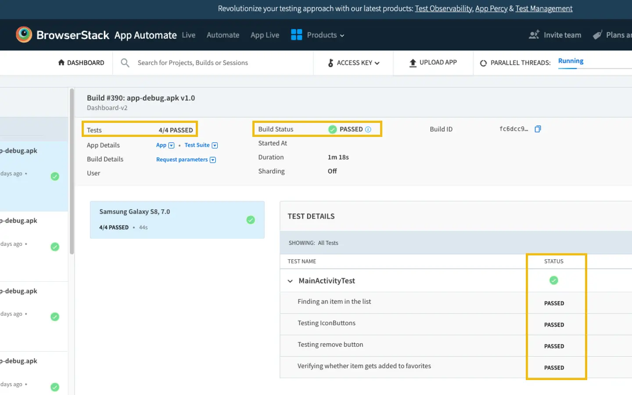Collapse the MainActivityTest group
This screenshot has height=395, width=632.
tap(290, 281)
